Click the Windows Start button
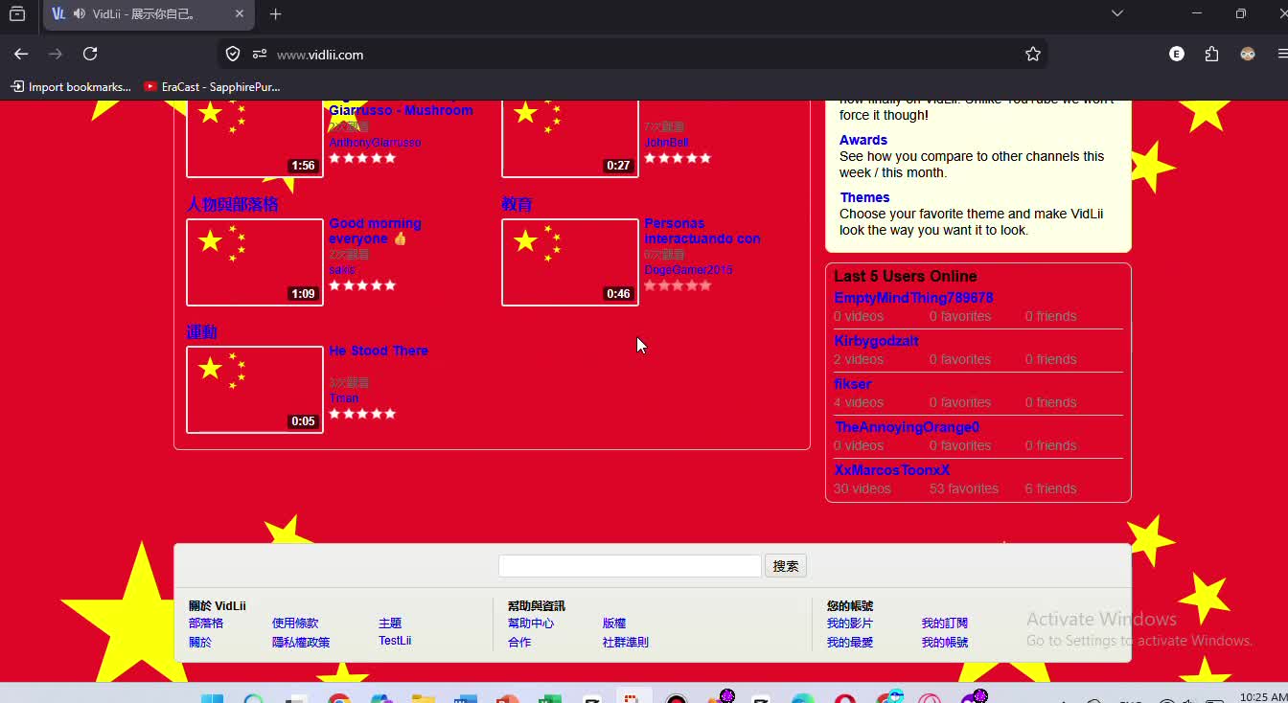Screen dimensions: 1288x703 (213, 696)
